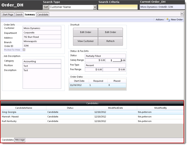
Task: Open the Actions menu
Action: click(x=159, y=20)
